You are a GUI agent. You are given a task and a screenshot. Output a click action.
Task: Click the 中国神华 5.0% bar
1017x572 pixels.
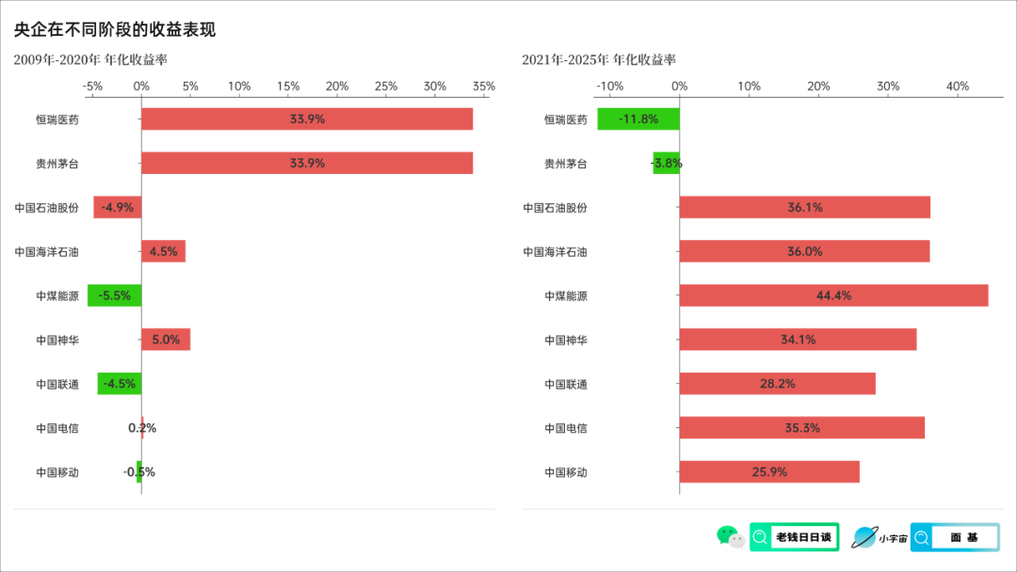[166, 340]
